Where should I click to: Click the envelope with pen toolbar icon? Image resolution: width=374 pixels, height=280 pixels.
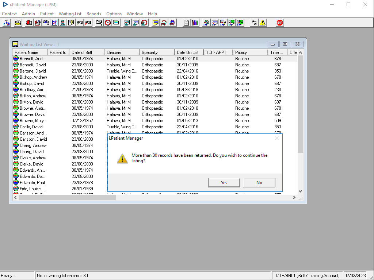tap(99, 23)
